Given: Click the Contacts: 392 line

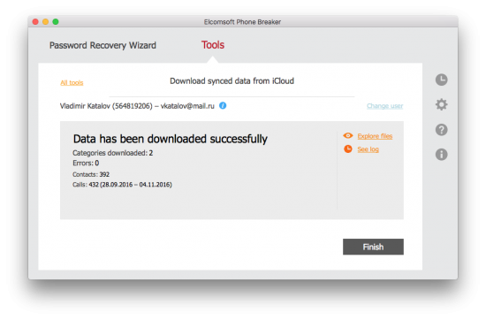Looking at the screenshot, I should [x=91, y=174].
